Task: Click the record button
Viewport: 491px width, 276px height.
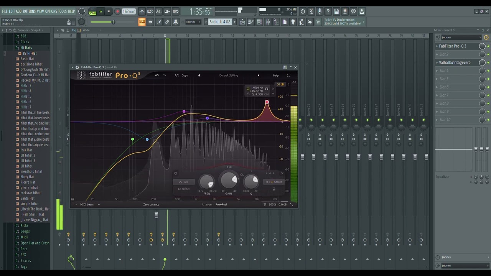Action: pyautogui.click(x=117, y=11)
